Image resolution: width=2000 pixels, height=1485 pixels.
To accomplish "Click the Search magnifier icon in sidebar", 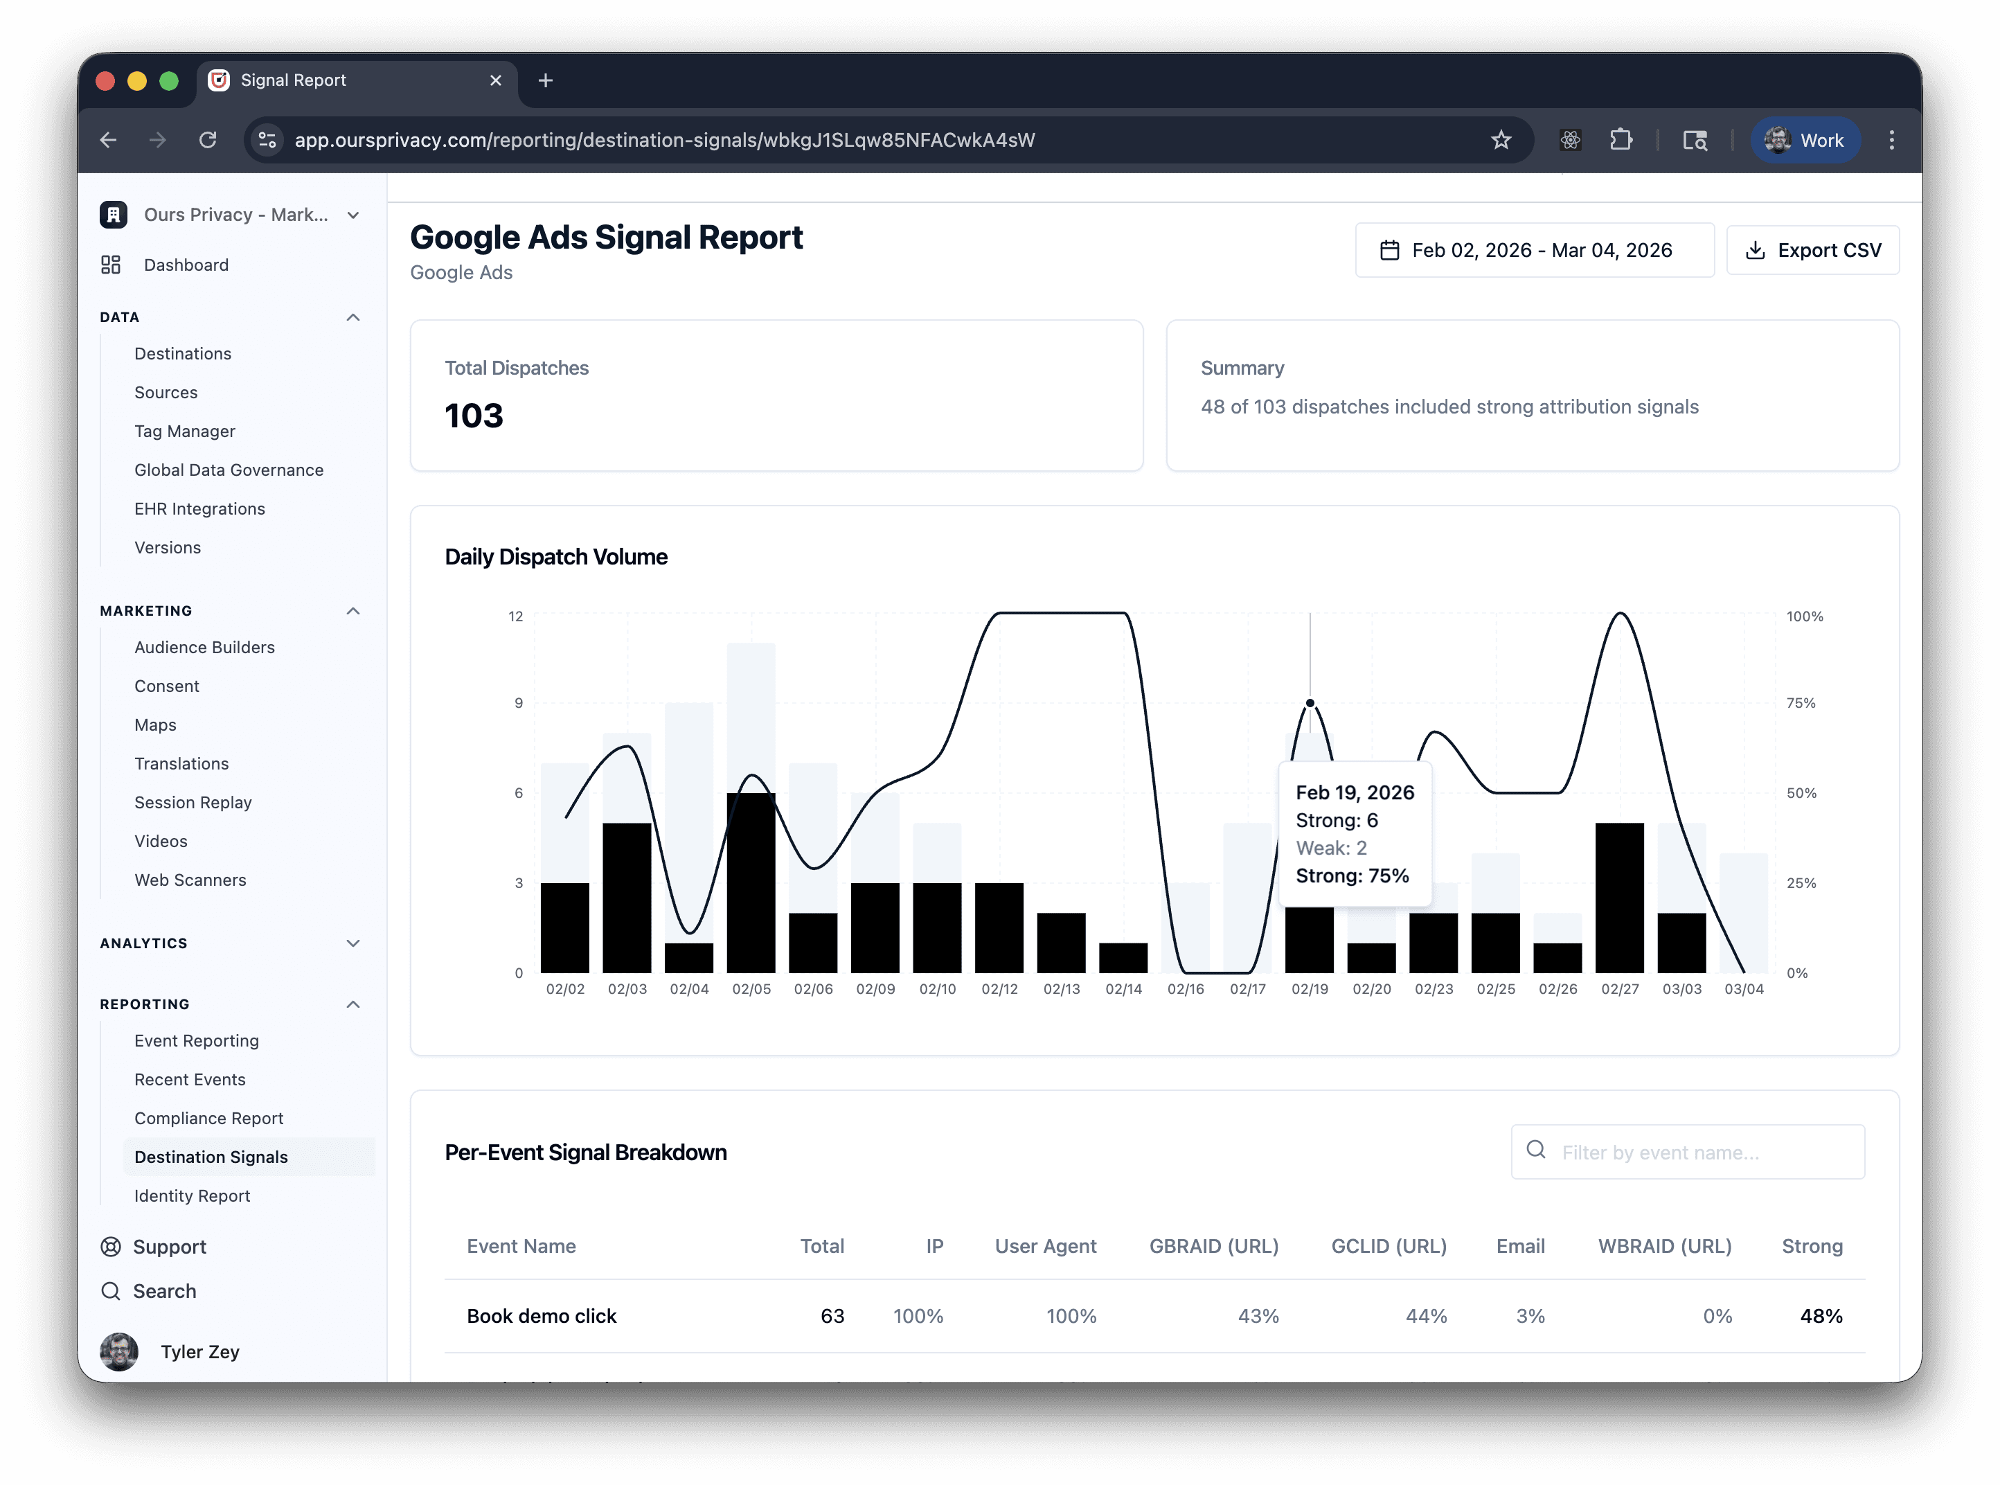I will pyautogui.click(x=111, y=1291).
